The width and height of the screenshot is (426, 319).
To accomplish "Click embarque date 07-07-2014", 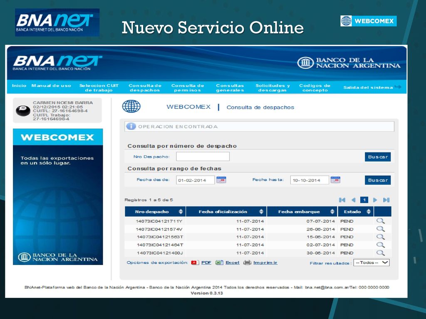I will click(x=321, y=221).
